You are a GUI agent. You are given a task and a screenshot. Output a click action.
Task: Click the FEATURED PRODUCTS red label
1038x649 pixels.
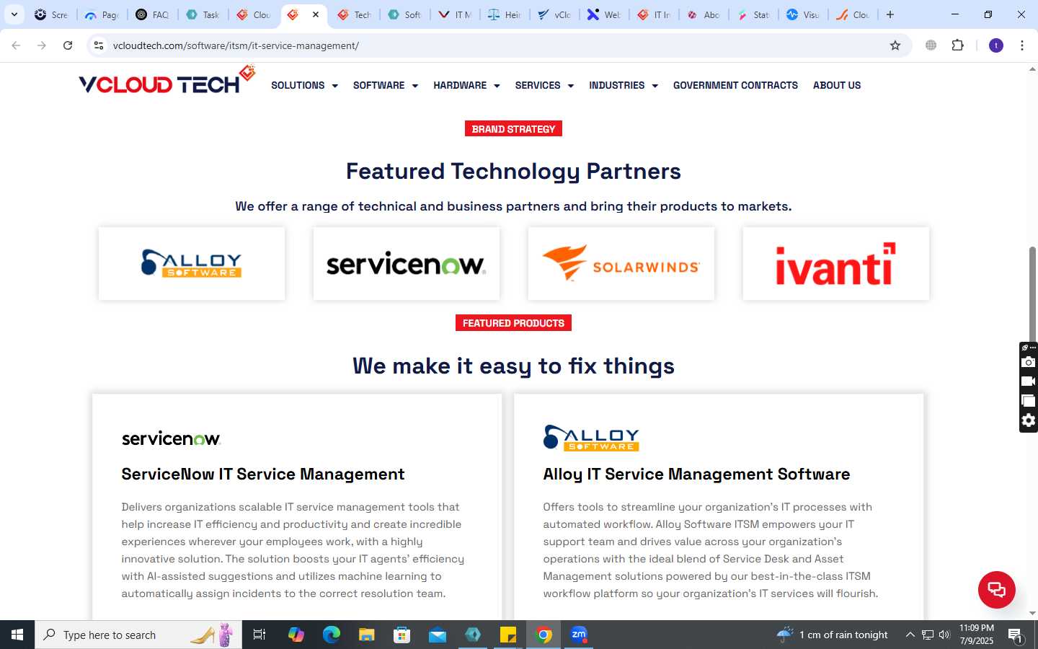513,323
